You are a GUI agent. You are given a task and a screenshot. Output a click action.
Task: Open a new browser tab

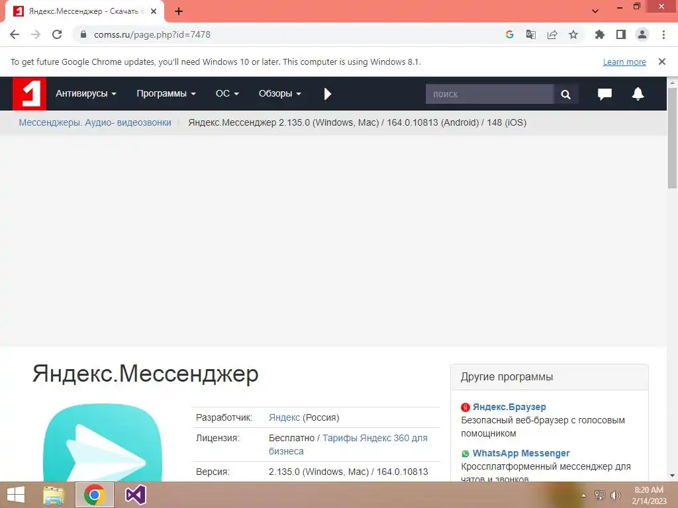click(179, 11)
